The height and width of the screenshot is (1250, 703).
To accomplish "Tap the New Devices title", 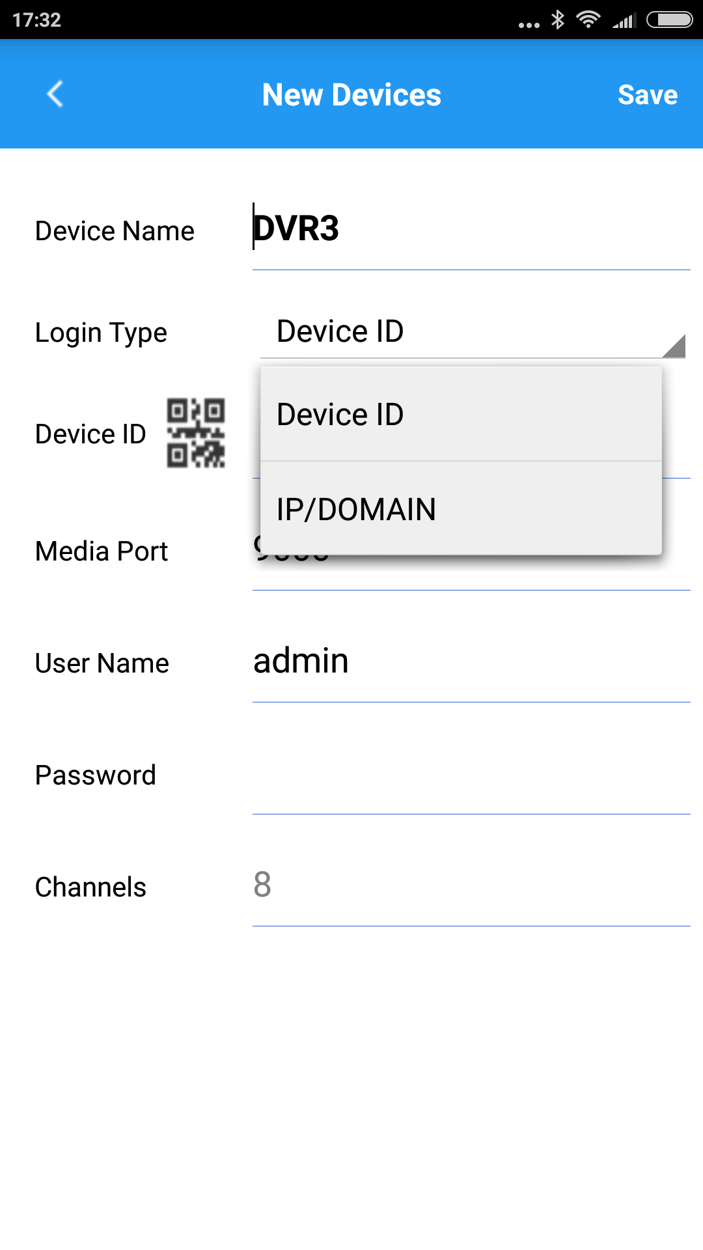I will (351, 95).
